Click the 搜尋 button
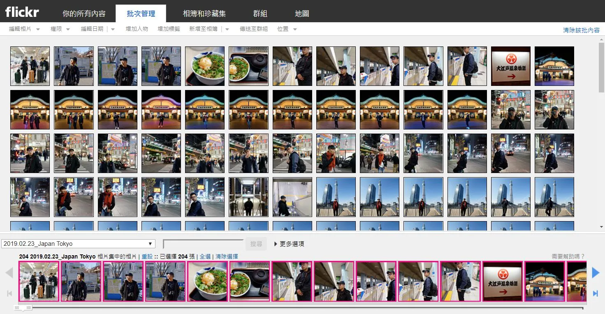 pyautogui.click(x=256, y=244)
